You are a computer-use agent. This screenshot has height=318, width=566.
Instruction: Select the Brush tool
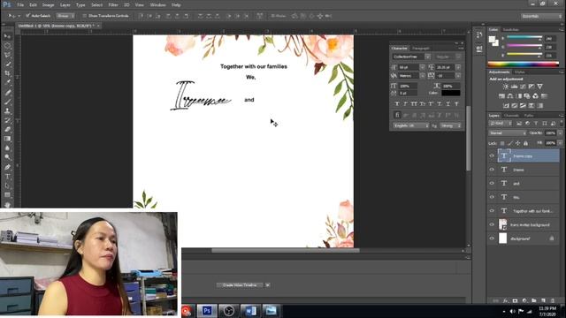coord(7,102)
